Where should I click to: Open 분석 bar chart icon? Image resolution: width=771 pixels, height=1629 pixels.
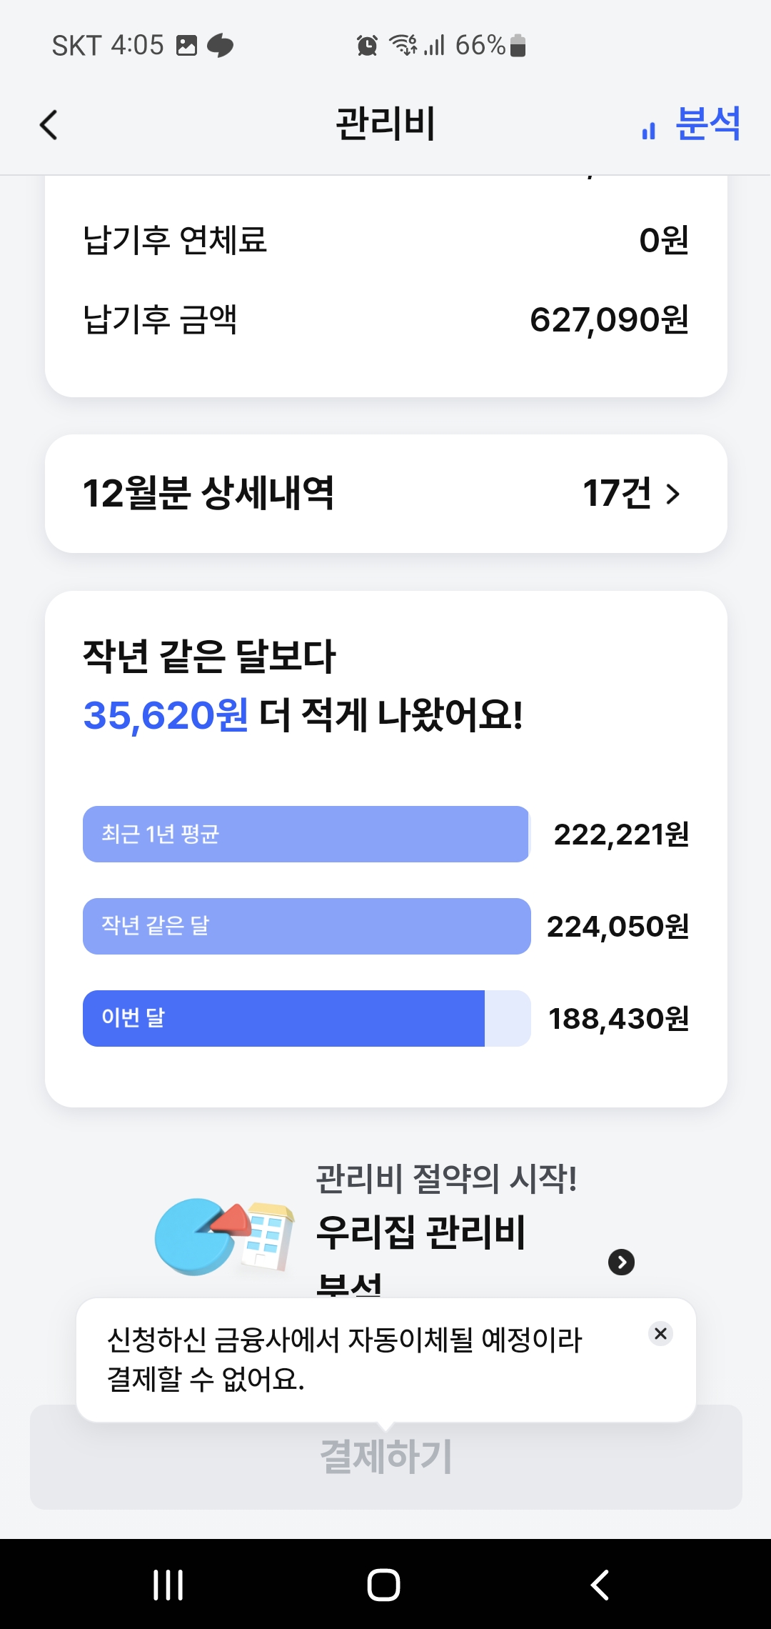click(x=648, y=131)
